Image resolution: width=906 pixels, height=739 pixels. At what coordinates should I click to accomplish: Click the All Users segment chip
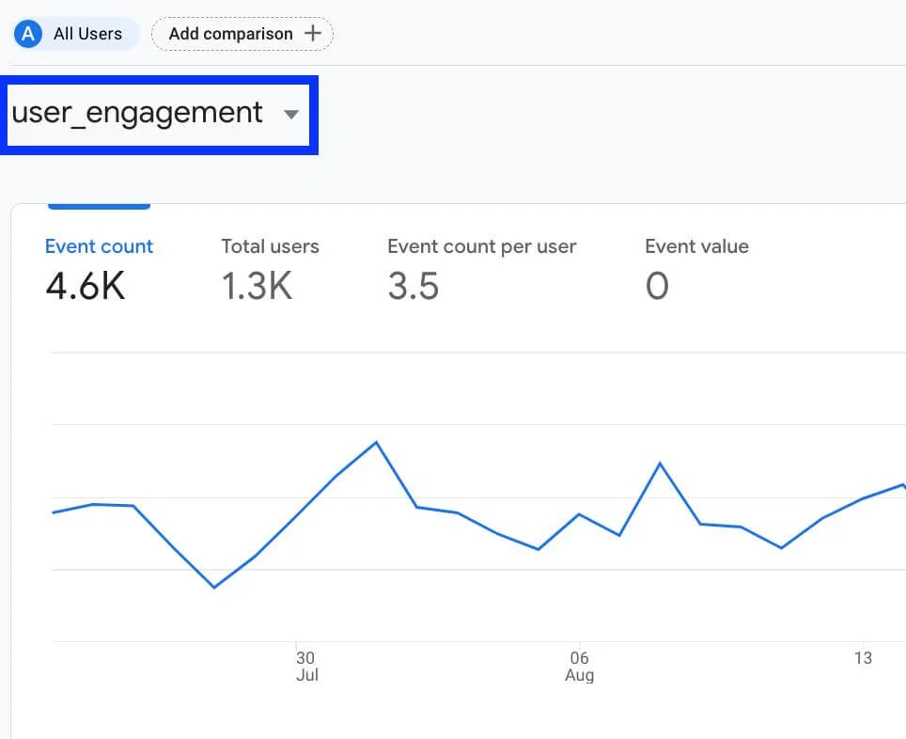(x=74, y=34)
